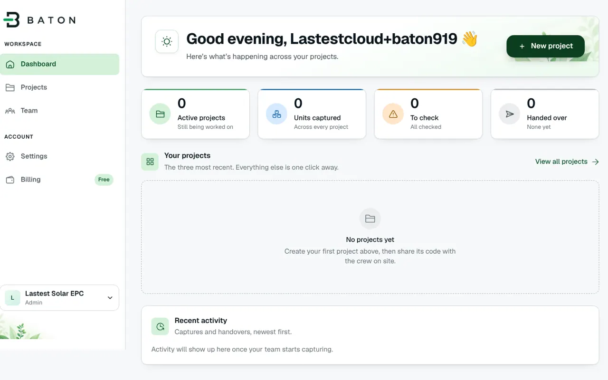
Task: Click the Your projects grid icon
Action: click(x=150, y=161)
